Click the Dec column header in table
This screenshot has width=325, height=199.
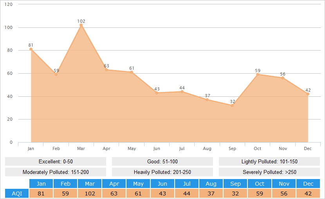pos(308,184)
